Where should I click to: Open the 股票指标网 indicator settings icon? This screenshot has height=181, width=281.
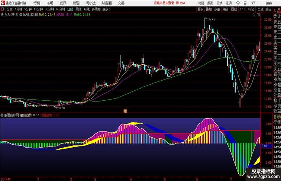2,115
